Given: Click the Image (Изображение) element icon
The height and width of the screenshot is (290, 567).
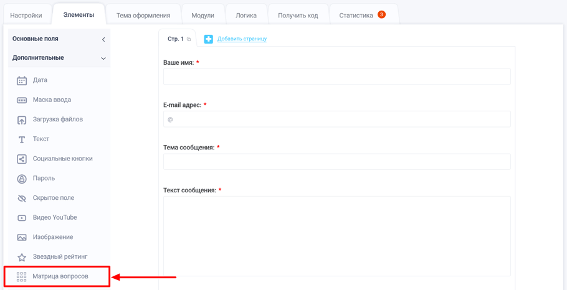Looking at the screenshot, I should [22, 237].
